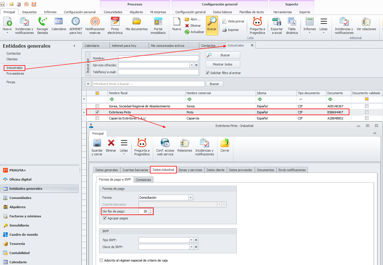383x265 pixels.
Task: Open the Tabla dinámica icon
Action: pyautogui.click(x=292, y=26)
